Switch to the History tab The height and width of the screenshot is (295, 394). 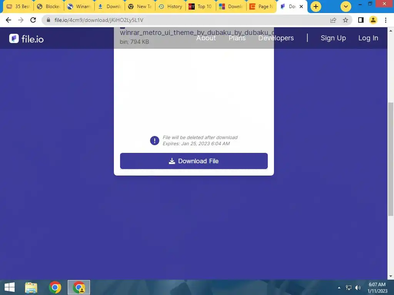[x=170, y=7]
